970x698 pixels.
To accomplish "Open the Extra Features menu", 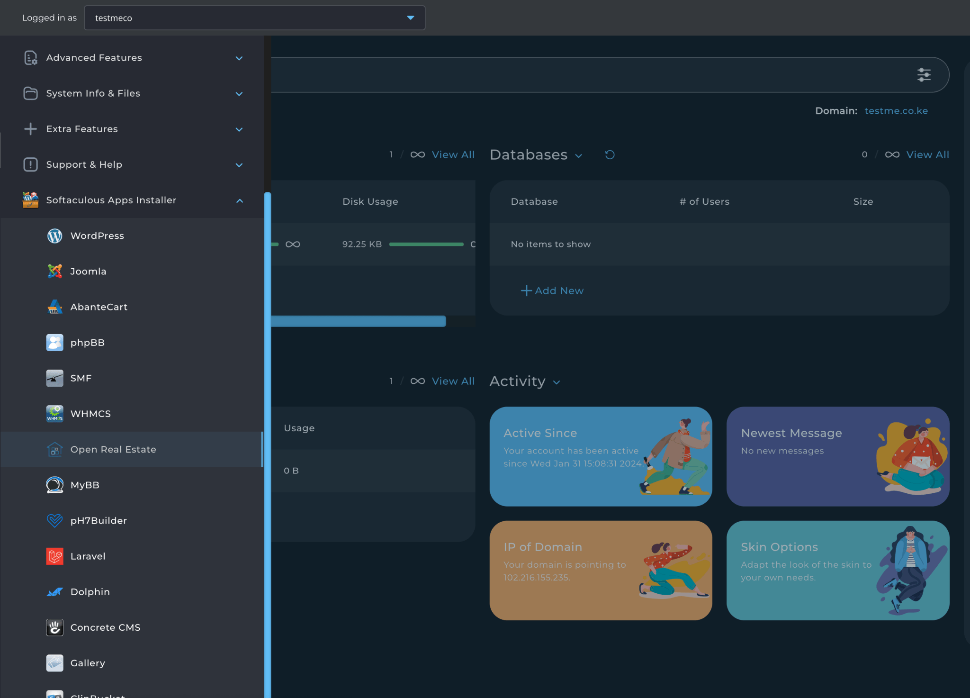I will pos(239,129).
